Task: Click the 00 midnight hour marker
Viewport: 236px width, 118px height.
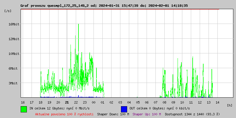Action: point(94,102)
